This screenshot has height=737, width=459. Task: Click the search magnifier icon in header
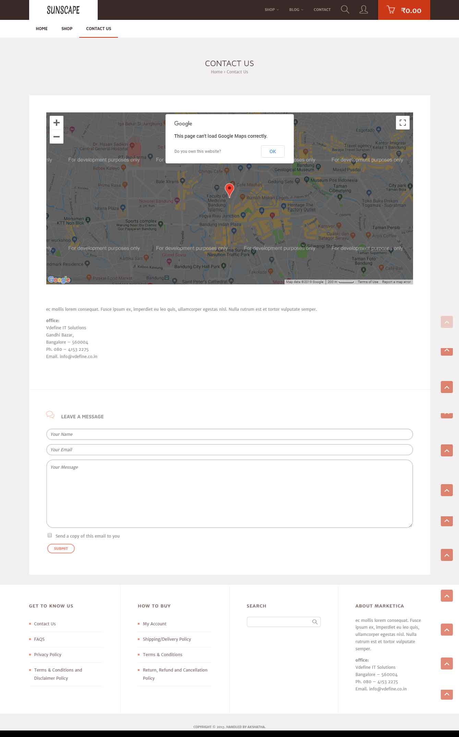tap(345, 10)
